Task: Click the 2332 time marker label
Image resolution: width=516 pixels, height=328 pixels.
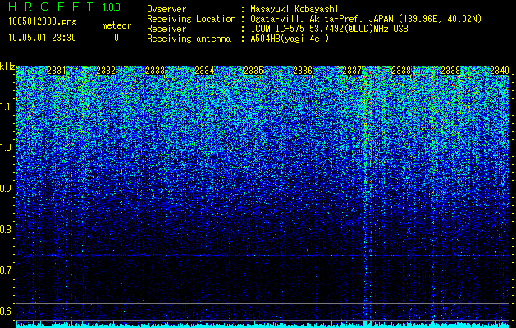Action: 106,71
